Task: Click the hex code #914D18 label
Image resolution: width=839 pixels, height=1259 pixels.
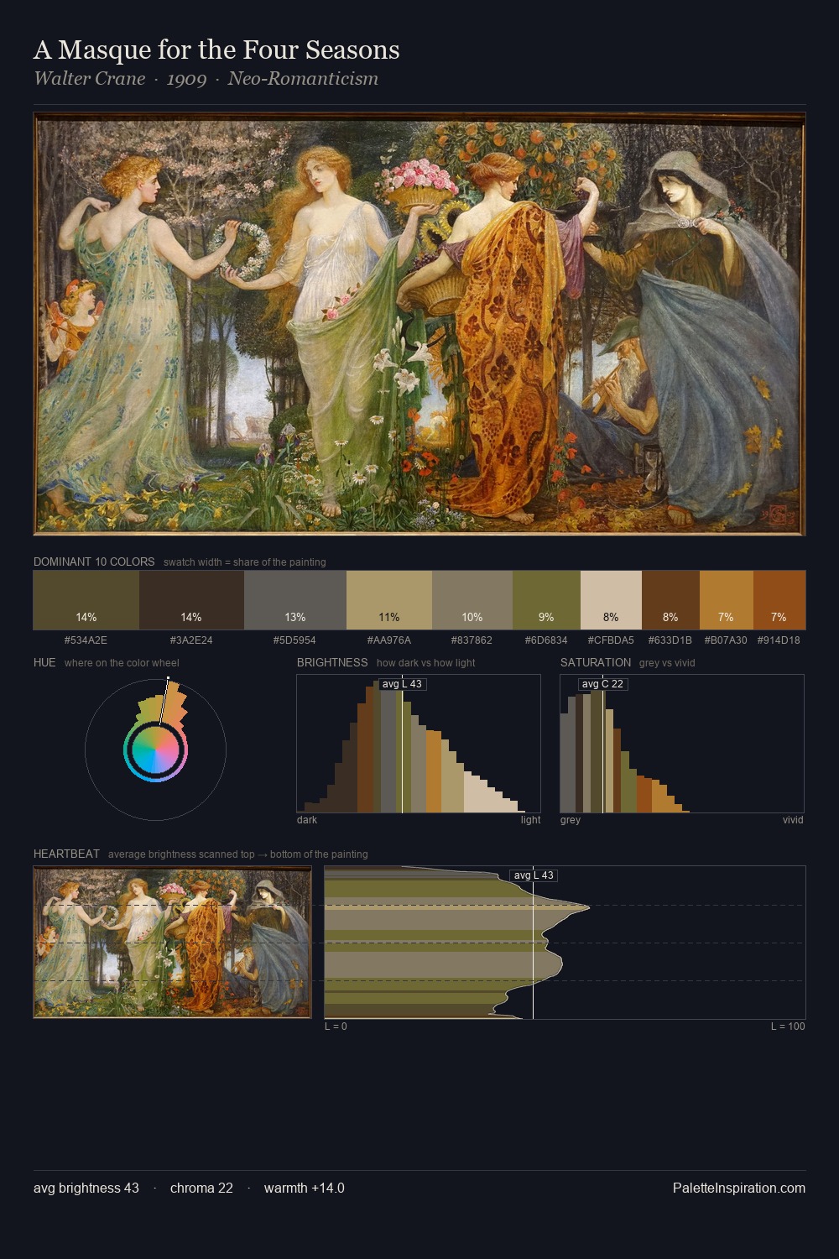Action: click(779, 640)
